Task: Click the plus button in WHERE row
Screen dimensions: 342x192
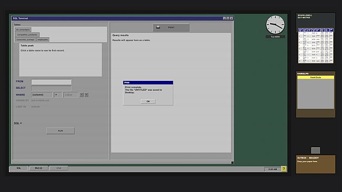Action: point(86,95)
